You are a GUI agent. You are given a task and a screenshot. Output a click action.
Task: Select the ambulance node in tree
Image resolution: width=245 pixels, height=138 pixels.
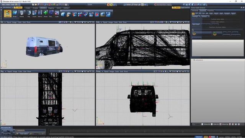[x=199, y=60]
